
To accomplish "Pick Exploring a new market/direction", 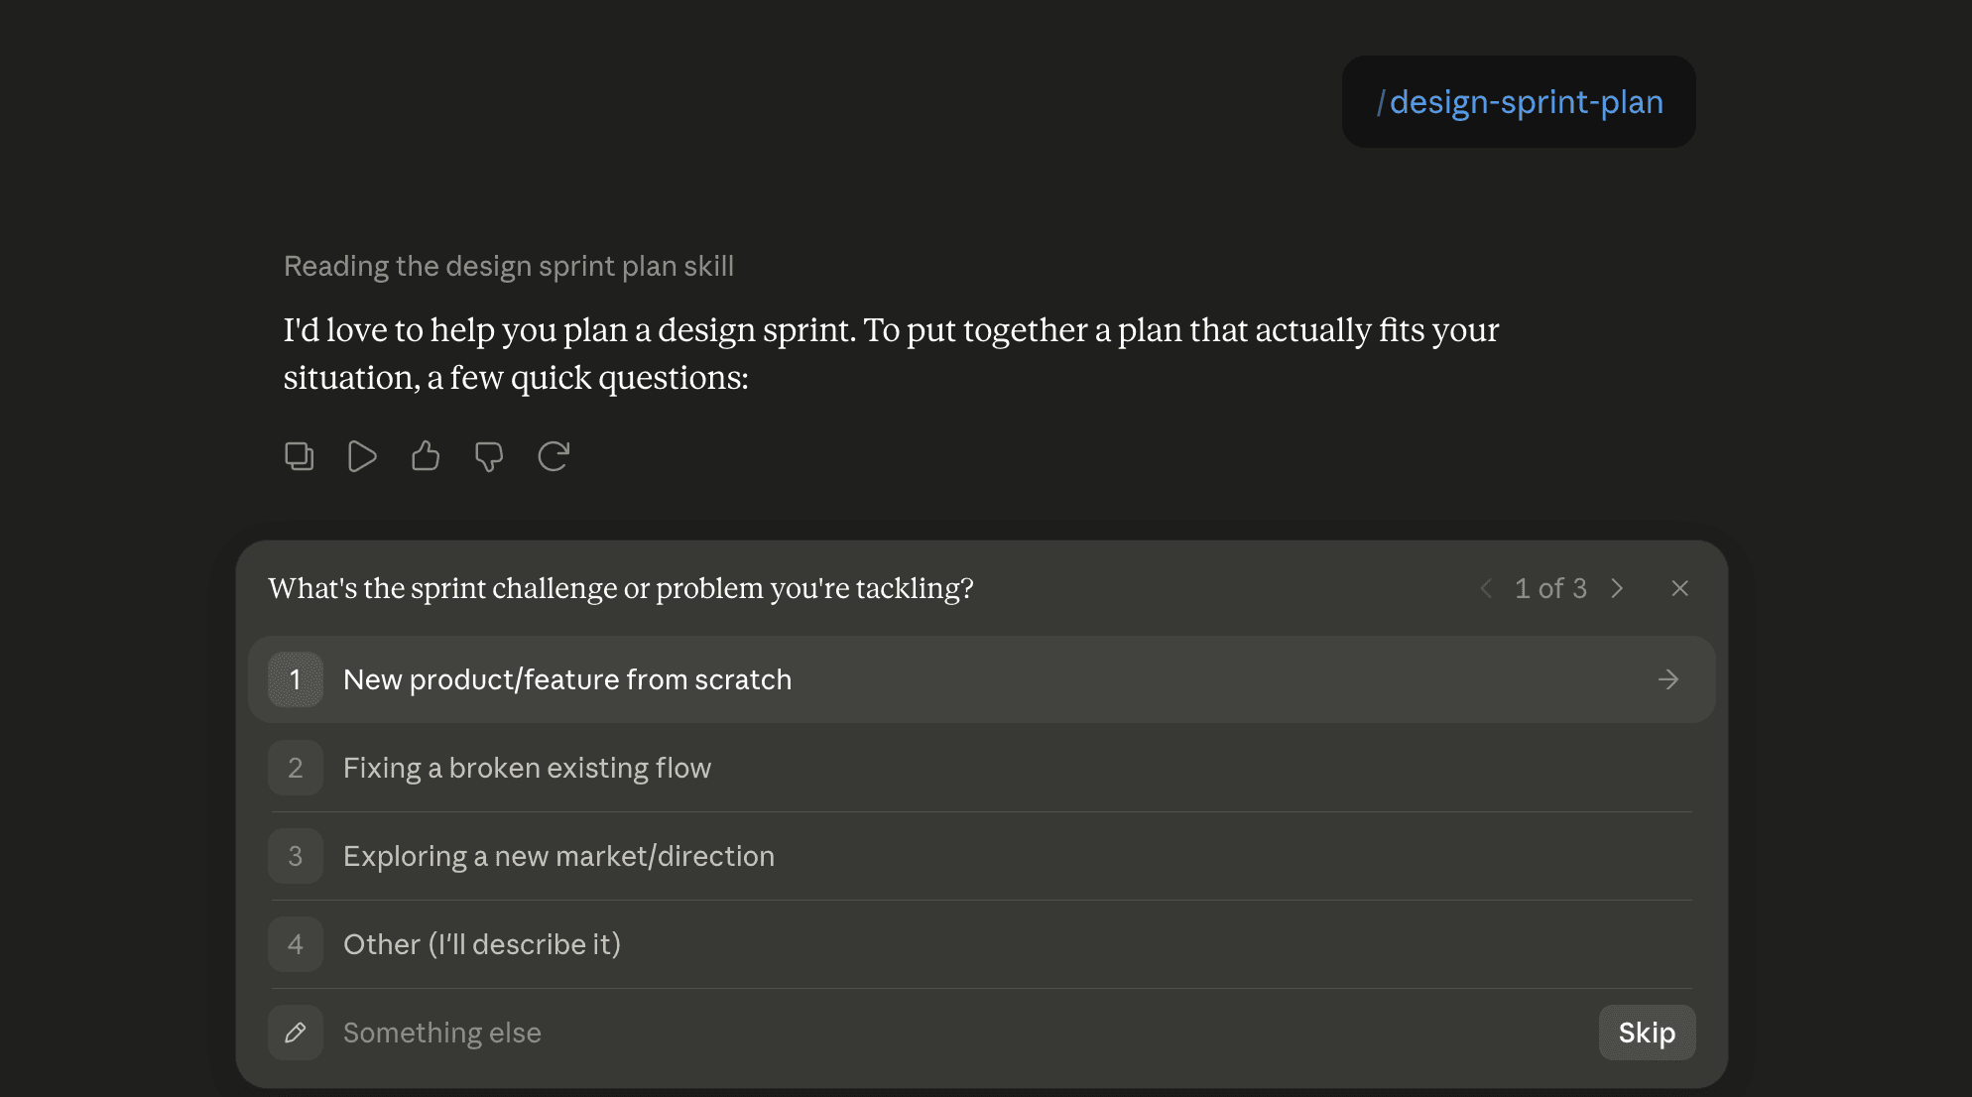I will pos(981,856).
